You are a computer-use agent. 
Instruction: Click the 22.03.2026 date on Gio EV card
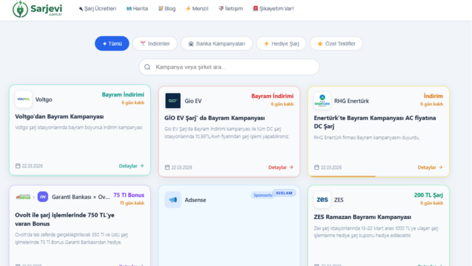tap(181, 167)
